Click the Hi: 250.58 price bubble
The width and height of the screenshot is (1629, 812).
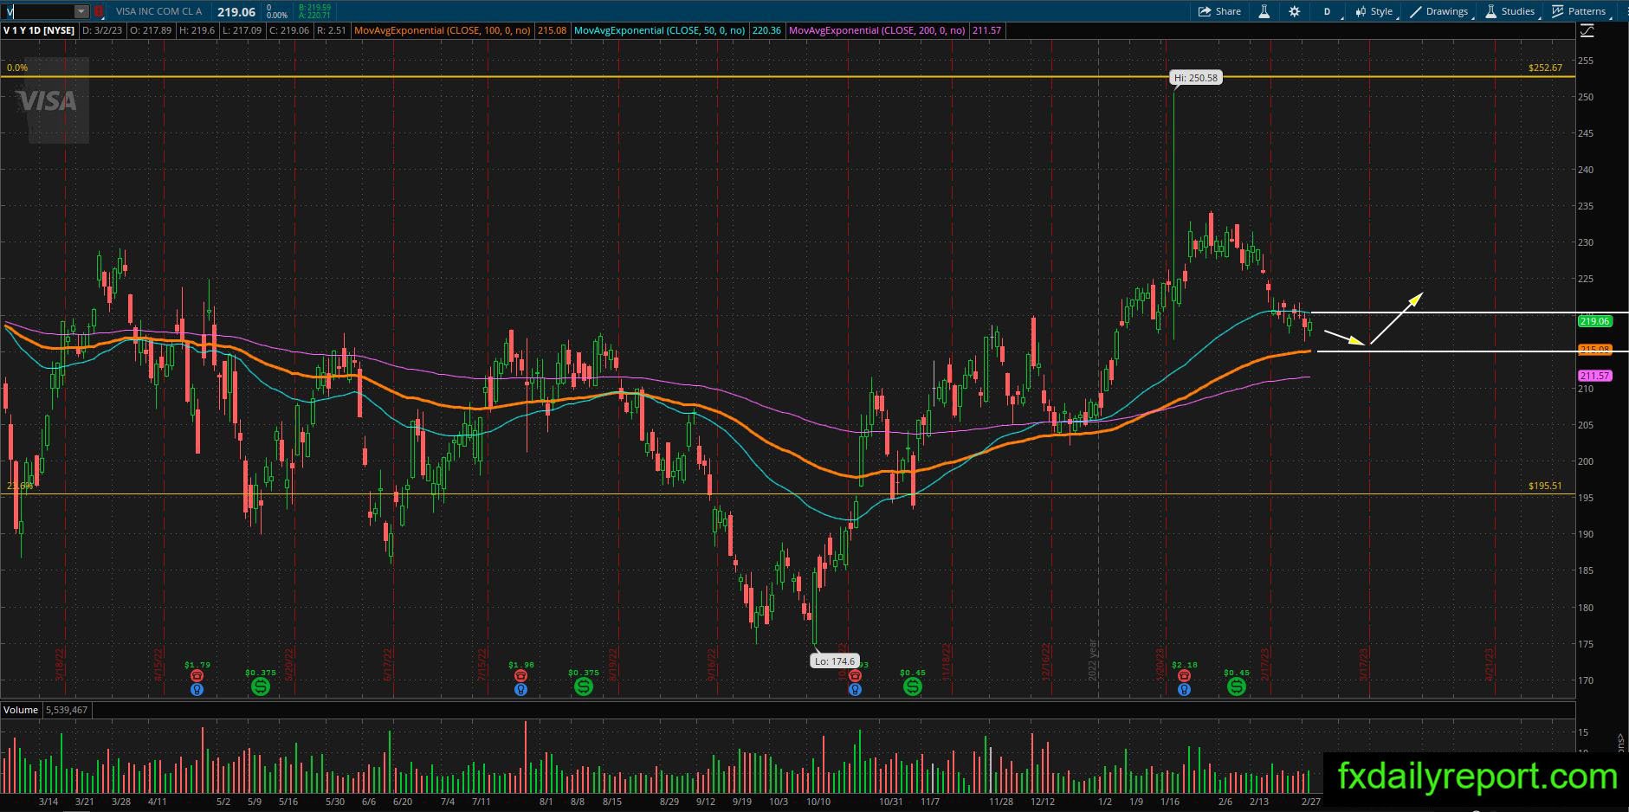click(1195, 78)
